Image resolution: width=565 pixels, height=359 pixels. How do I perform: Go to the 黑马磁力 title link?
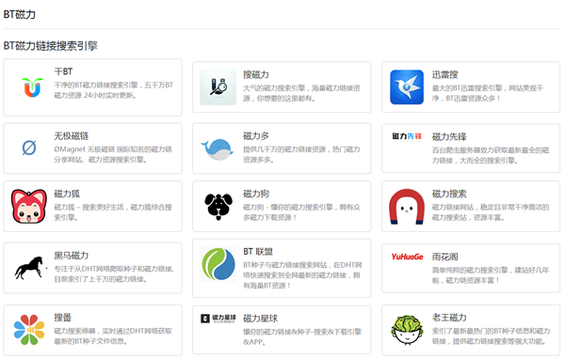point(72,256)
